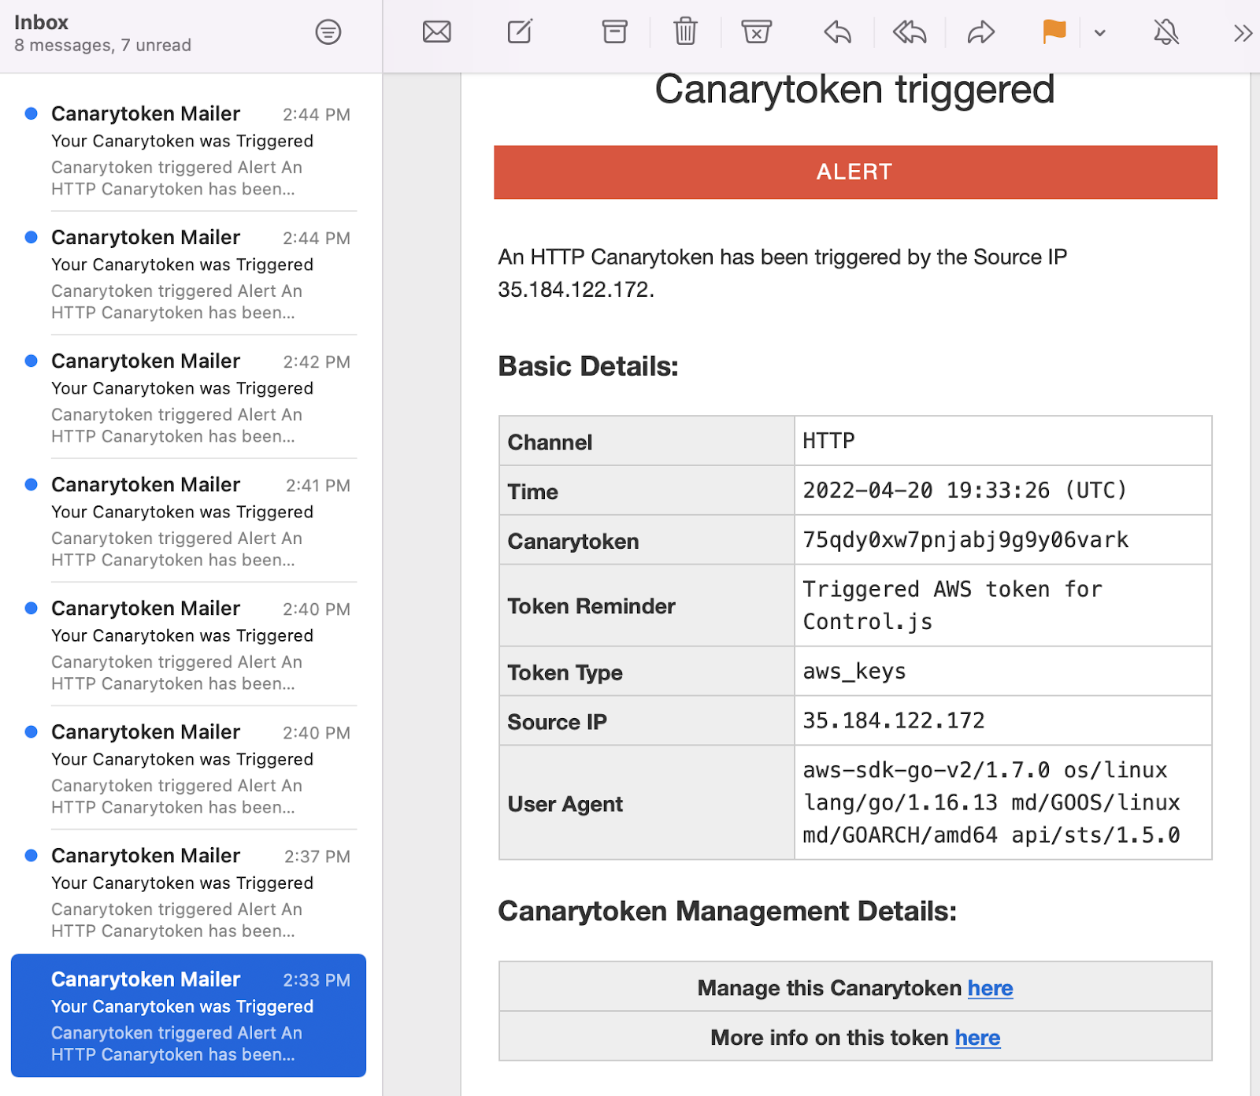
Task: Select the Time value 2022-04-20 19:33:26 (UTC)
Action: coord(965,491)
